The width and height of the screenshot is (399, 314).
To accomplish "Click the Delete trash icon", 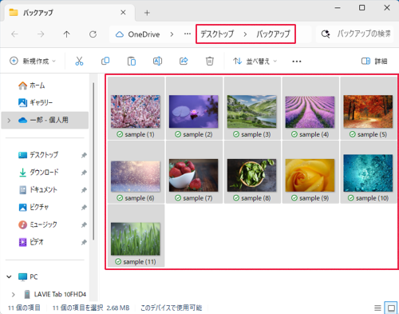I will [x=210, y=62].
